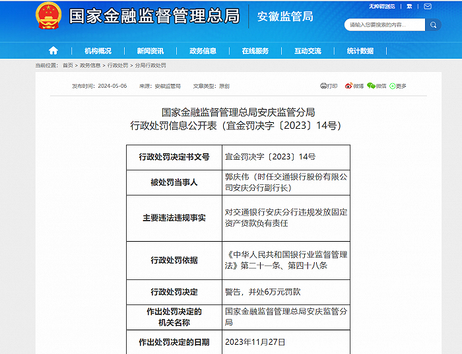Click header cell 作出处罚决定的机关名称
Screen dimensions: 462x354
pyautogui.click(x=174, y=317)
